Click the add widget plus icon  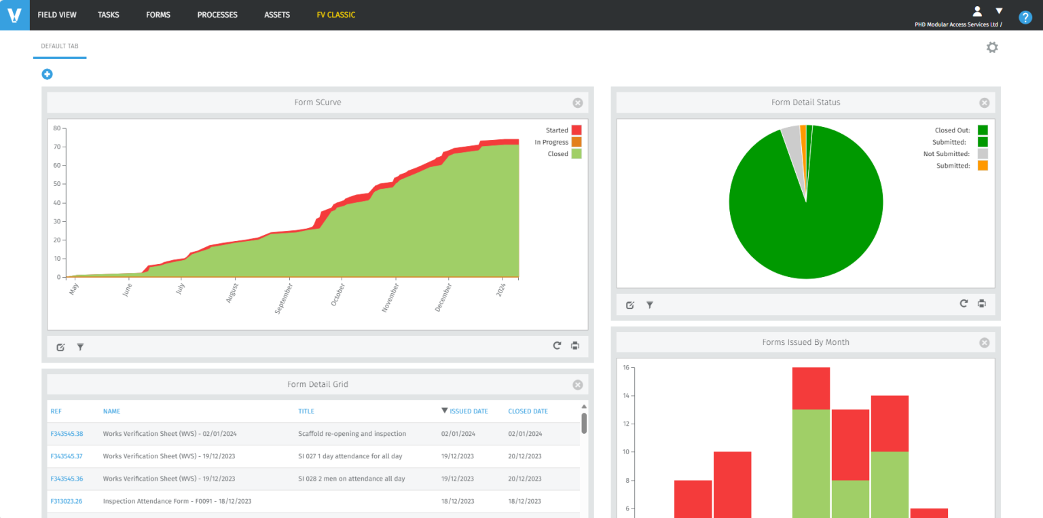click(x=48, y=74)
